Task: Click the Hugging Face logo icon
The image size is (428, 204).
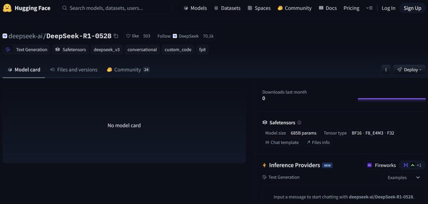Action: tap(7, 8)
